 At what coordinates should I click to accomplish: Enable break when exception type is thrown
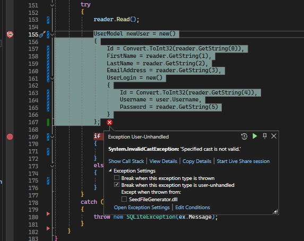(x=117, y=178)
